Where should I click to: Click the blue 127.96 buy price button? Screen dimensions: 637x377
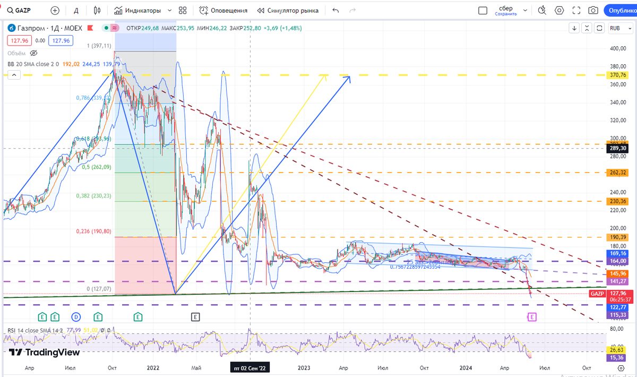tap(60, 40)
